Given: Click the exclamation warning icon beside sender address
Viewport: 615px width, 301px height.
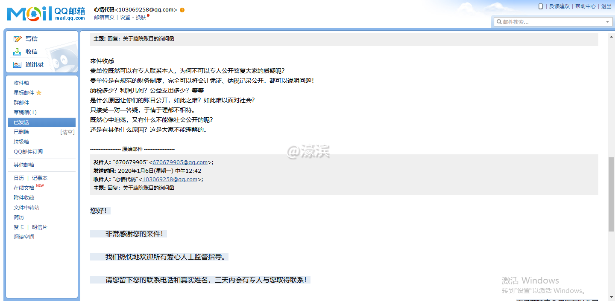Looking at the screenshot, I should [183, 9].
